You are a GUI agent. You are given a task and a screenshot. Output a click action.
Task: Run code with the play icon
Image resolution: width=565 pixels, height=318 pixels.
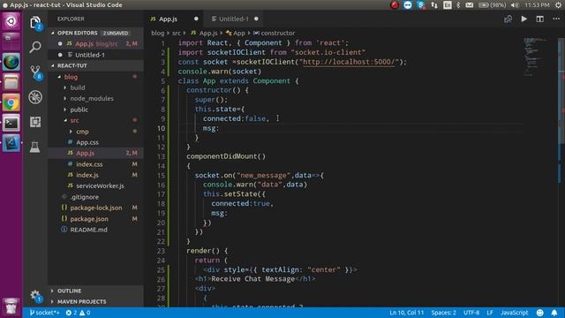point(524,19)
